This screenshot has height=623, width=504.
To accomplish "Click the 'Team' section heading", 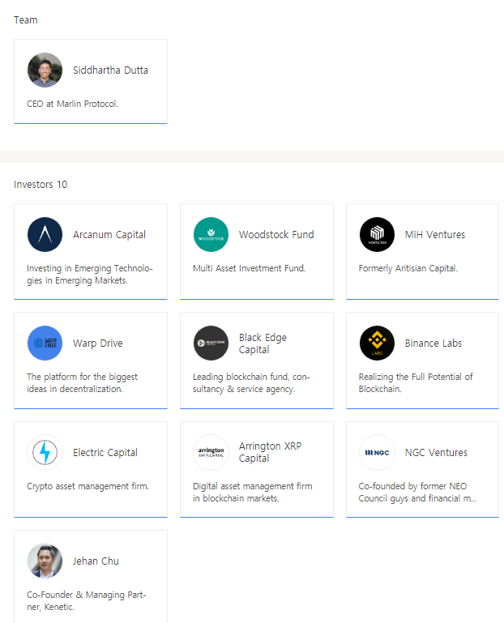I will pos(26,20).
